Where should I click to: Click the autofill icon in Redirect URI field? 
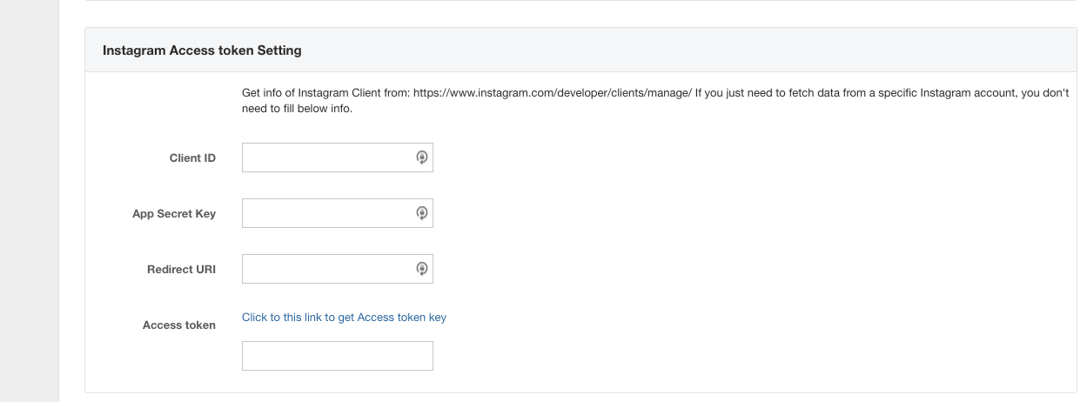pyautogui.click(x=421, y=269)
